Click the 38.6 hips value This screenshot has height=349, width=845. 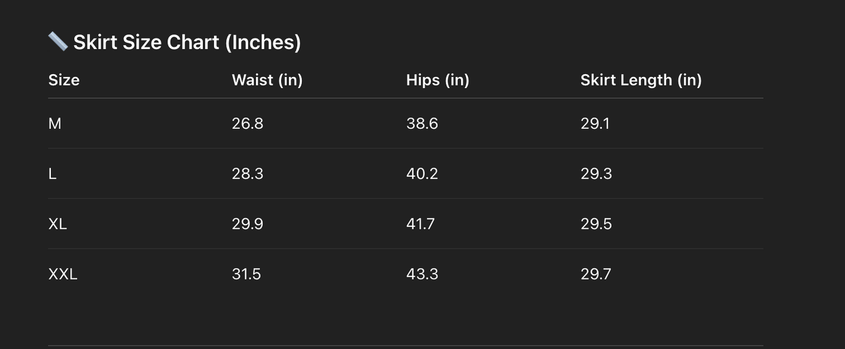tap(422, 124)
